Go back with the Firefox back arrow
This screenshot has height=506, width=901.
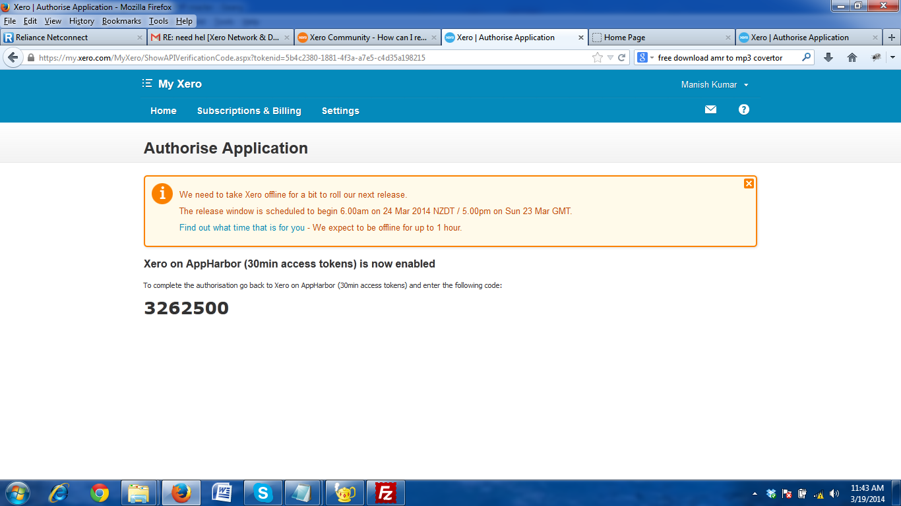click(x=13, y=57)
